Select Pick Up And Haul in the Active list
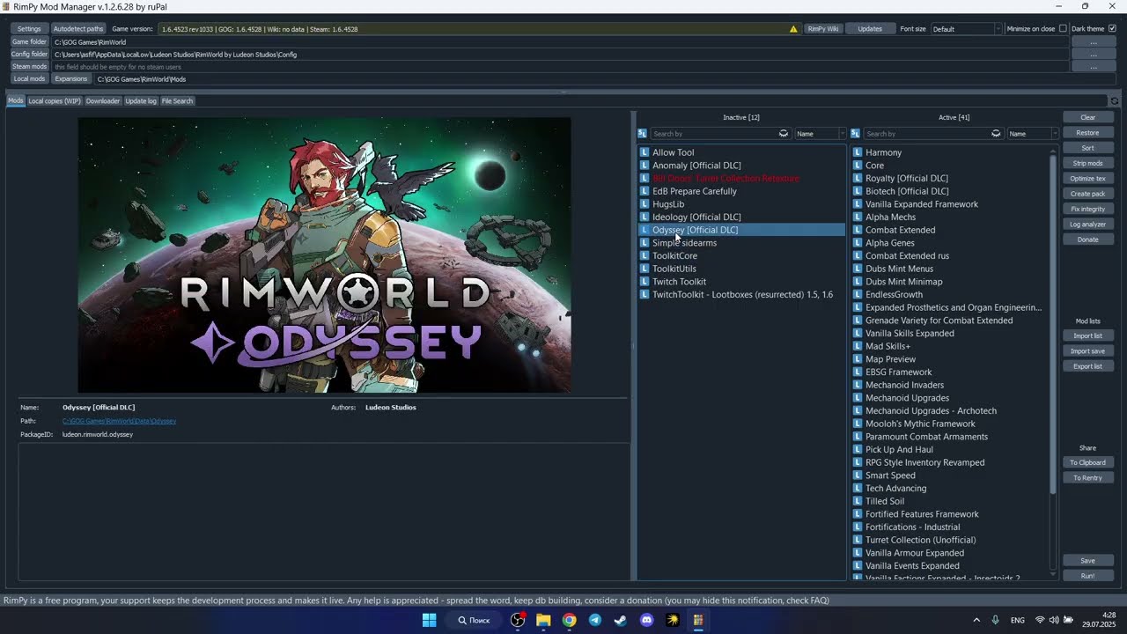The width and height of the screenshot is (1127, 634). (x=899, y=450)
